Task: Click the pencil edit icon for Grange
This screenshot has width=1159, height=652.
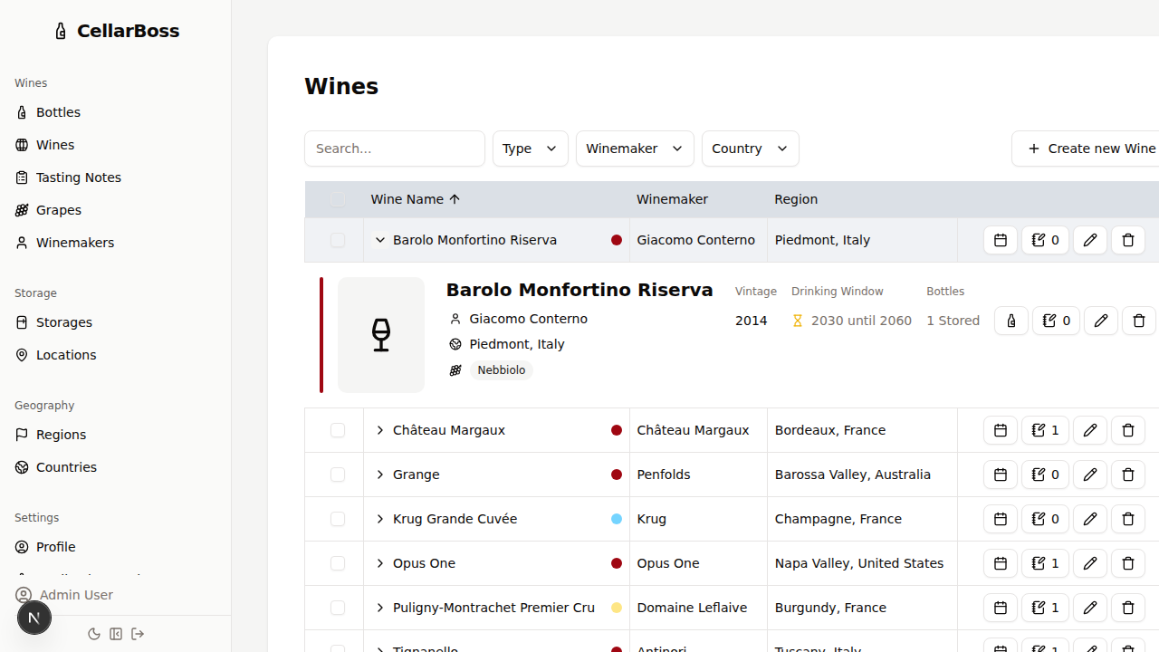Action: pos(1089,475)
